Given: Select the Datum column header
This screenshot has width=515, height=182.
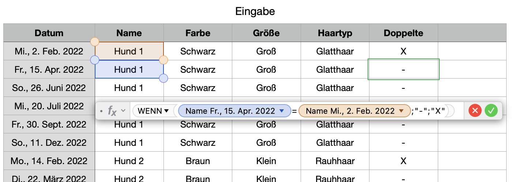Looking at the screenshot, I should 49,33.
